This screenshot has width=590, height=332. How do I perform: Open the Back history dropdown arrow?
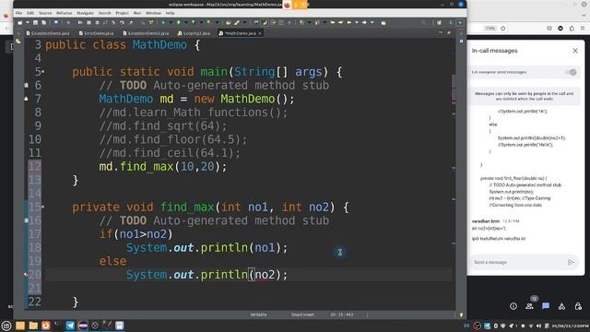[357, 22]
